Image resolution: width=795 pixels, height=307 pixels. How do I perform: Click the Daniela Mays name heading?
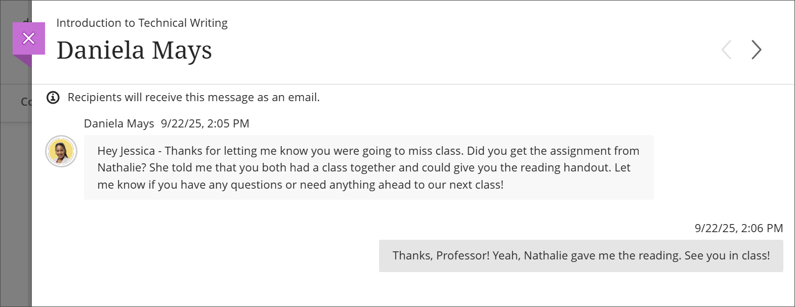click(135, 50)
